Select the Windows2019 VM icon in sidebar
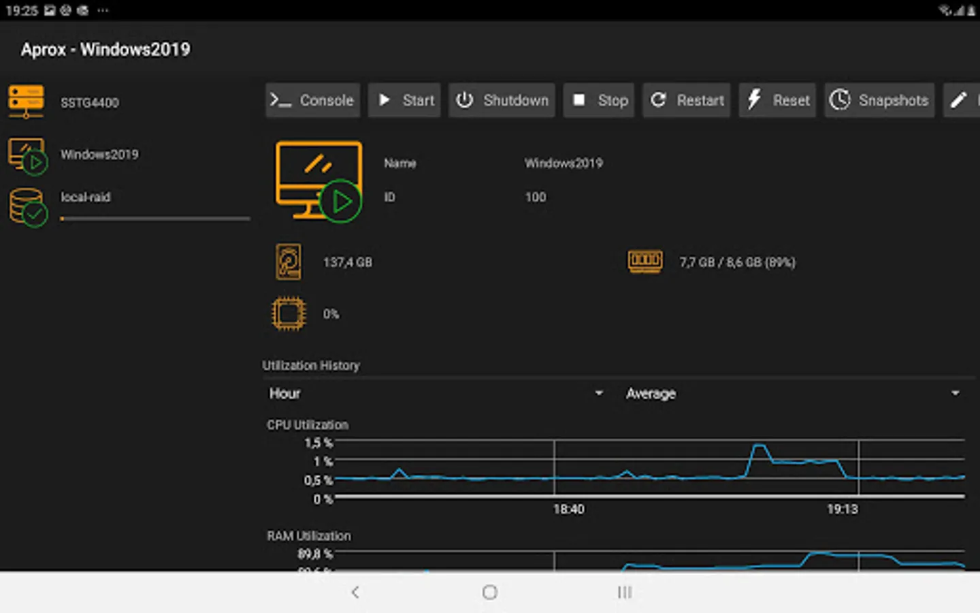The height and width of the screenshot is (613, 980). click(27, 156)
